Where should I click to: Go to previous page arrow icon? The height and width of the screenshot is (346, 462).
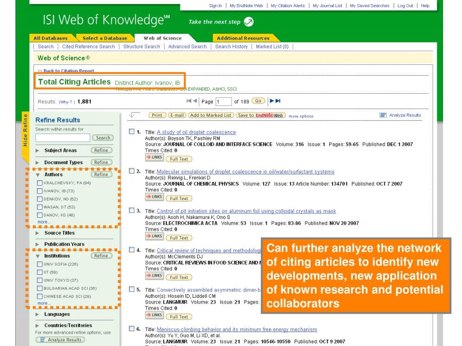pos(195,101)
